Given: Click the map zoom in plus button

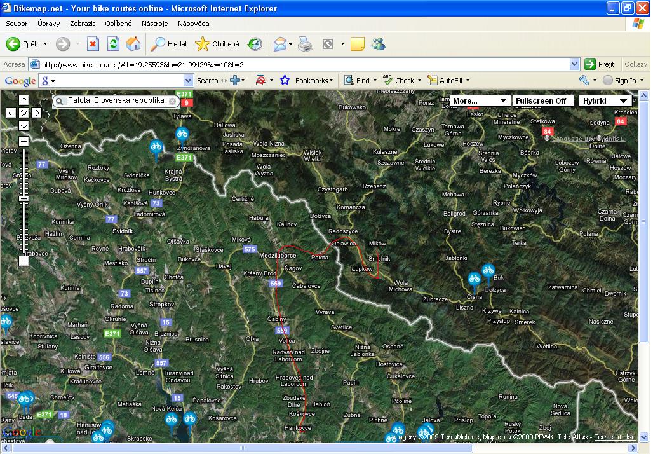Looking at the screenshot, I should 24,141.
